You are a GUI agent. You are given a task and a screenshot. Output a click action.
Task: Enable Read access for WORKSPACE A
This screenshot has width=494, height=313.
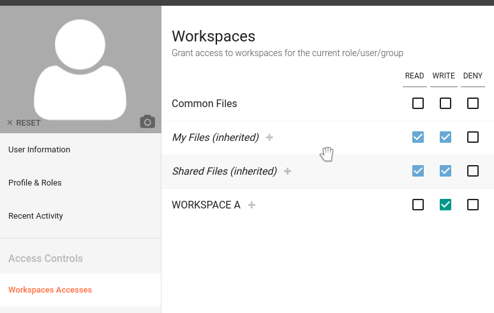[418, 205]
